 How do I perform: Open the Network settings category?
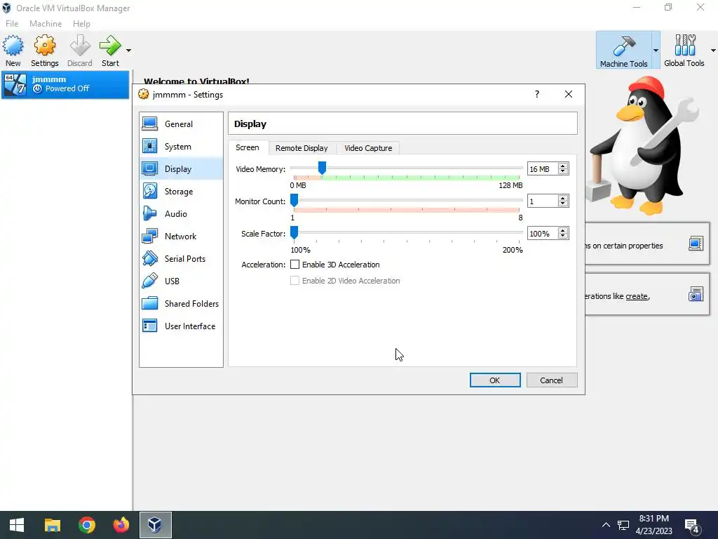point(182,236)
